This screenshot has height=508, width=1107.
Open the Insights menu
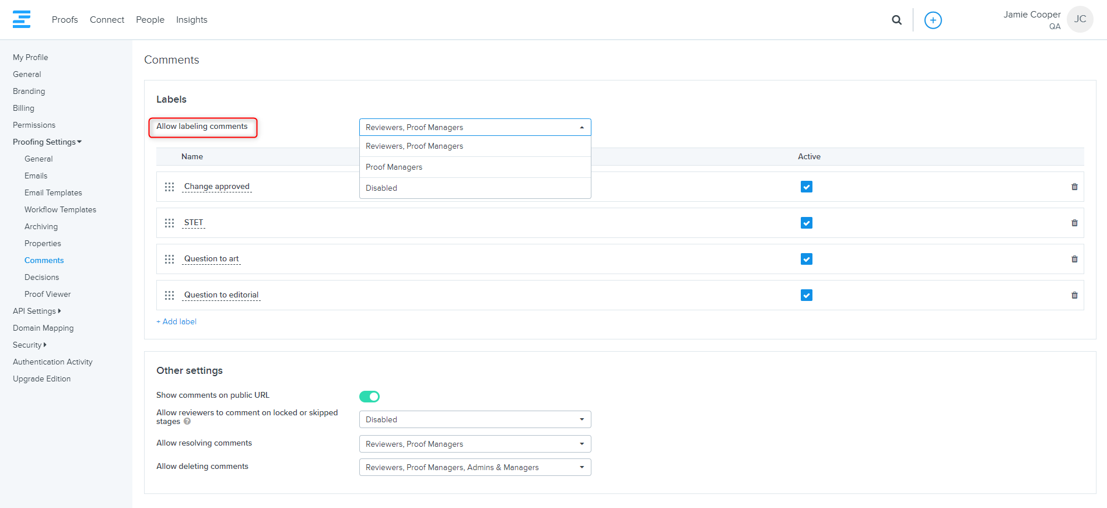[x=191, y=20]
